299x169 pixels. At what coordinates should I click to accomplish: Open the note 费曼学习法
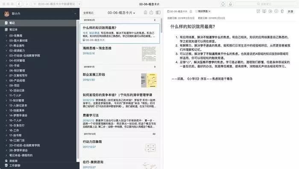point(120,121)
